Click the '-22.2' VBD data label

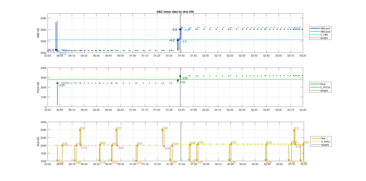(62, 54)
